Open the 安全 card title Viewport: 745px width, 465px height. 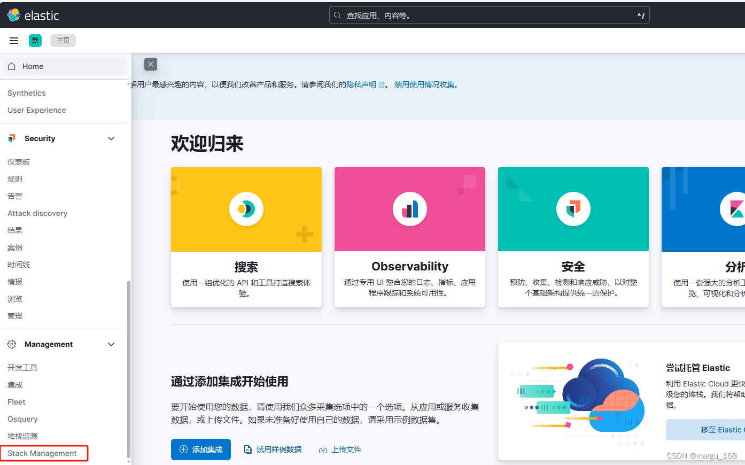coord(573,266)
